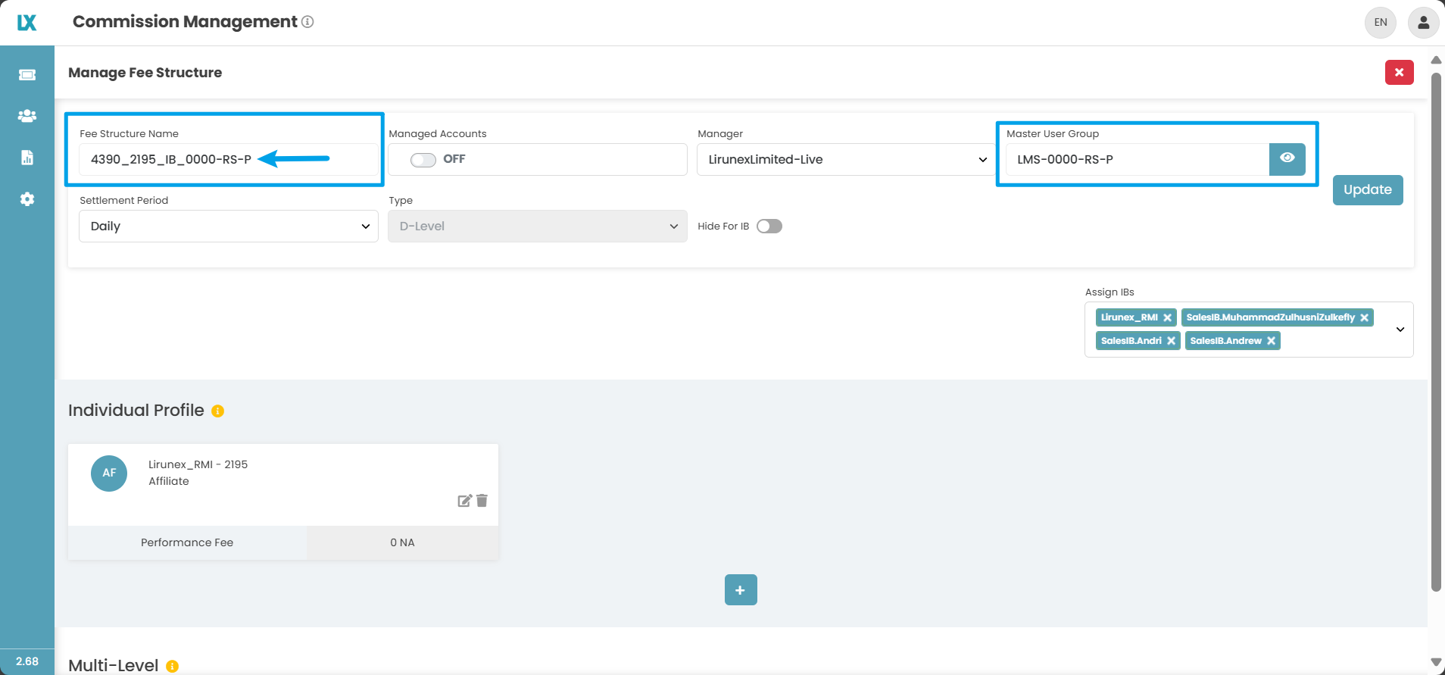This screenshot has height=675, width=1445.
Task: Click the ticket icon in sidebar
Action: (27, 74)
